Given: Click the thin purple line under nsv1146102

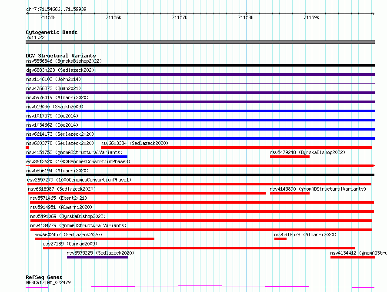Looking at the screenshot, I should coord(200,84).
